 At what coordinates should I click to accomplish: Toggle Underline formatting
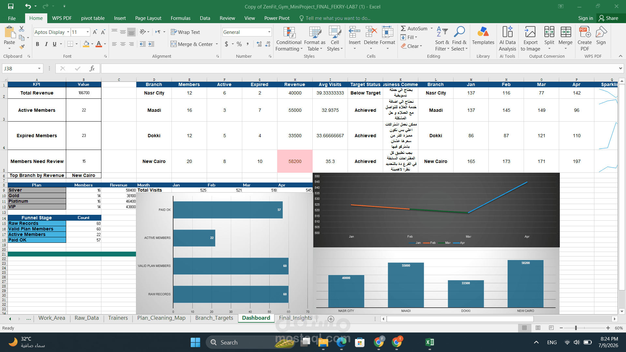54,44
